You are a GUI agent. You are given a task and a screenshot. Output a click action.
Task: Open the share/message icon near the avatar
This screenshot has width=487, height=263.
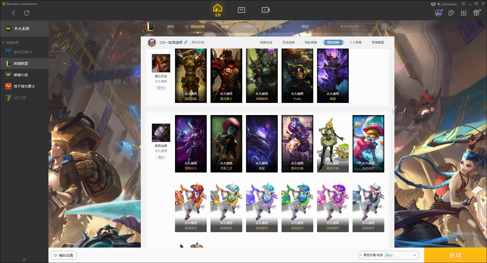[451, 13]
